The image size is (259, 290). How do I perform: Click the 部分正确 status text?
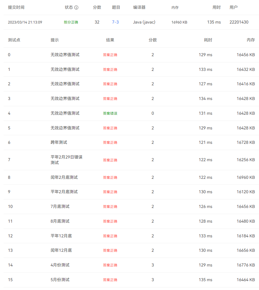71,22
